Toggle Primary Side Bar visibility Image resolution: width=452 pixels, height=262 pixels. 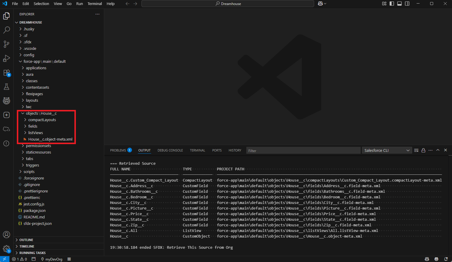(392, 4)
